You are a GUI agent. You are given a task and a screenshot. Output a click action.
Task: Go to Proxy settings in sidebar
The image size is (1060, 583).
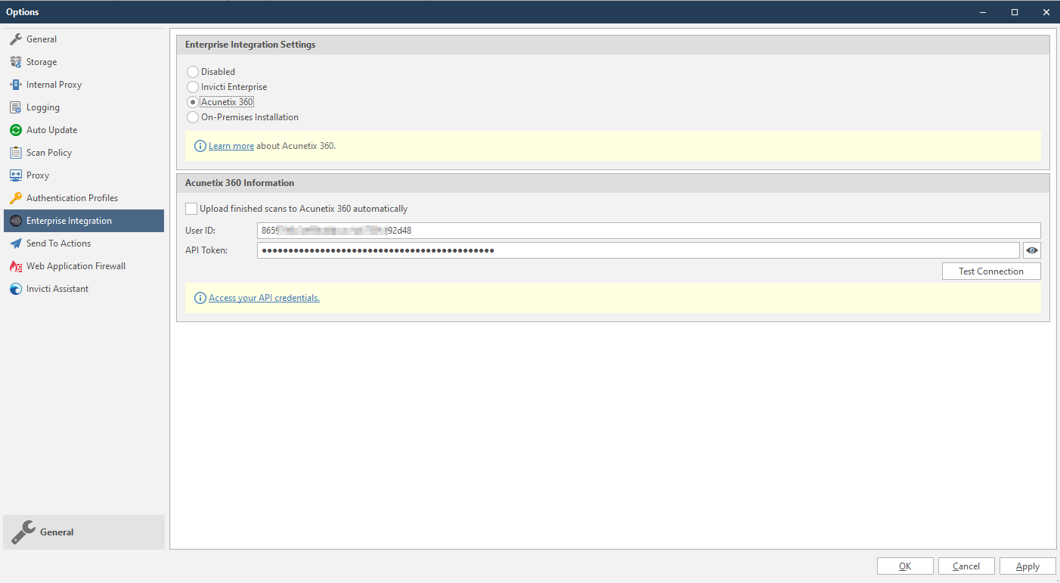pyautogui.click(x=84, y=175)
